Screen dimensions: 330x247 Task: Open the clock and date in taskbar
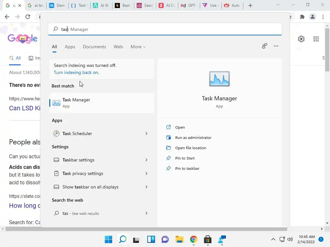click(306, 239)
